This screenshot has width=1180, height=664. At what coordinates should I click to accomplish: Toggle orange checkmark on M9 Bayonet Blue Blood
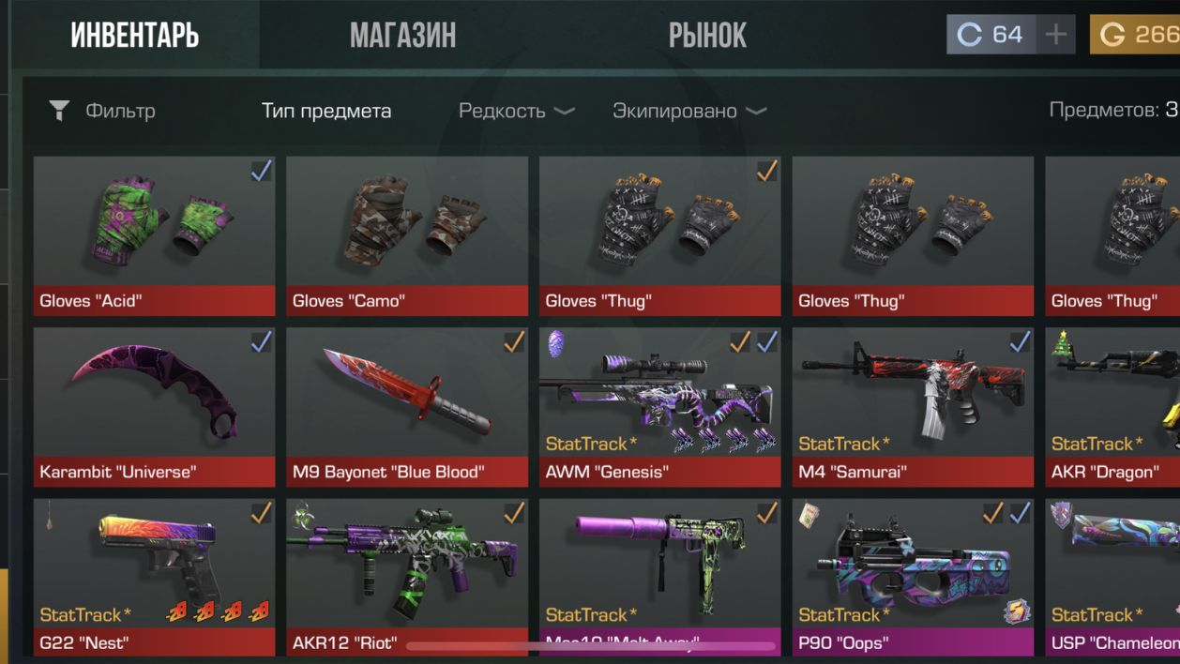tap(513, 341)
